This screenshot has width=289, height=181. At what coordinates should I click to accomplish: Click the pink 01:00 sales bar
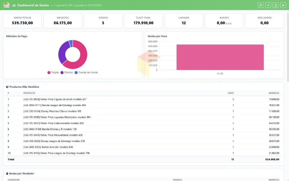click(220, 57)
